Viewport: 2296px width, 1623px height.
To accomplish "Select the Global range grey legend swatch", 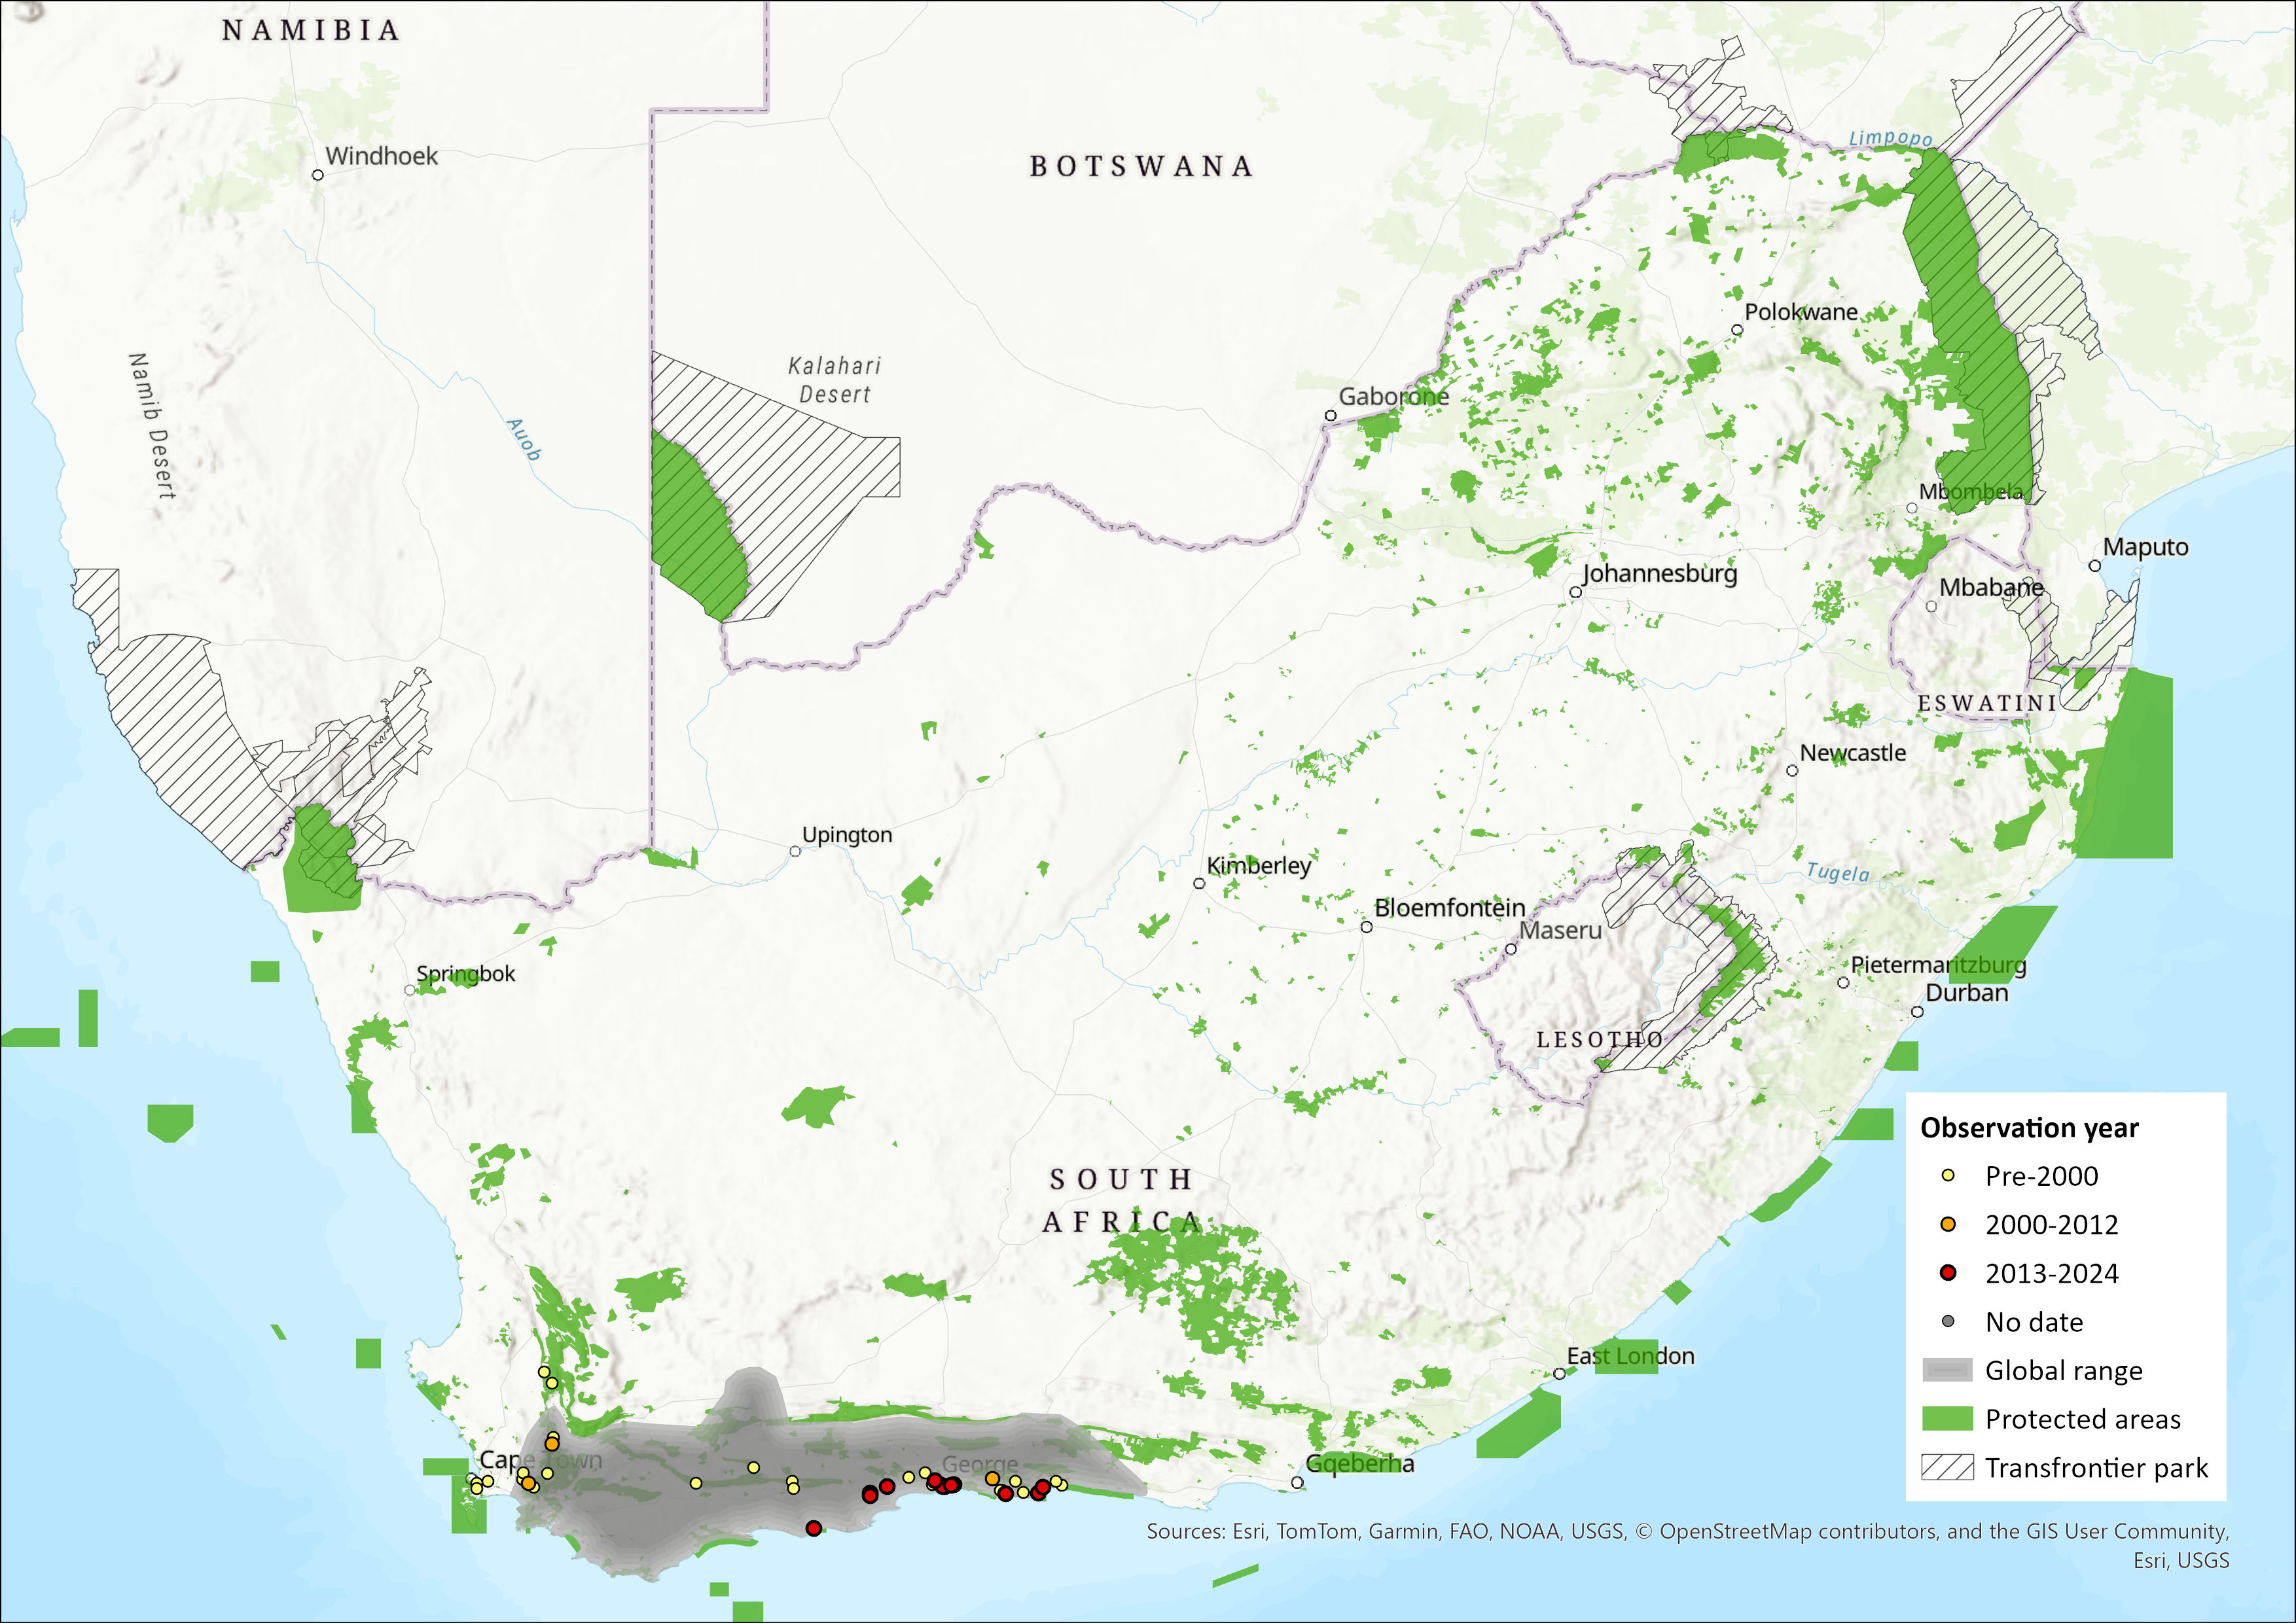I will tap(1947, 1370).
